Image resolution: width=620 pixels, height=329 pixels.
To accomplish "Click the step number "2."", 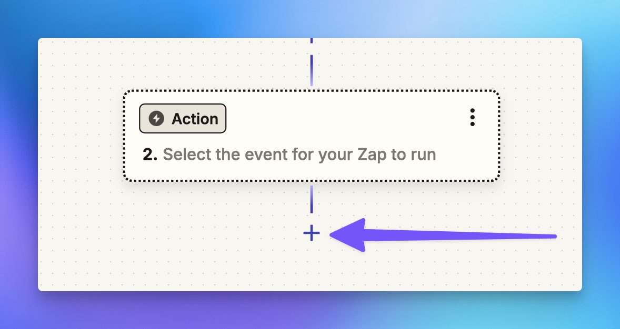I will tap(150, 155).
